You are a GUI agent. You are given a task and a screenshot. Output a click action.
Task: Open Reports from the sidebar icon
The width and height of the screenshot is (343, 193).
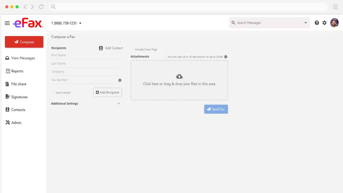pos(7,71)
